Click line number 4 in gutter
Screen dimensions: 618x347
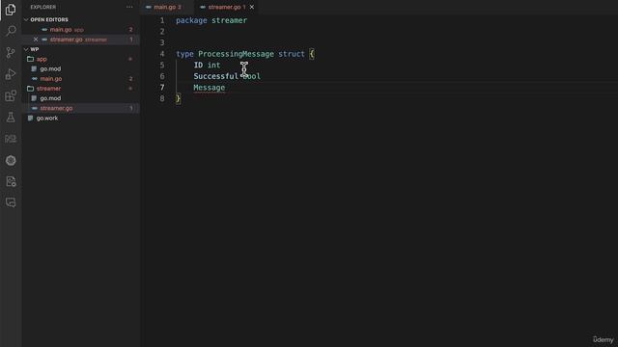(x=162, y=54)
